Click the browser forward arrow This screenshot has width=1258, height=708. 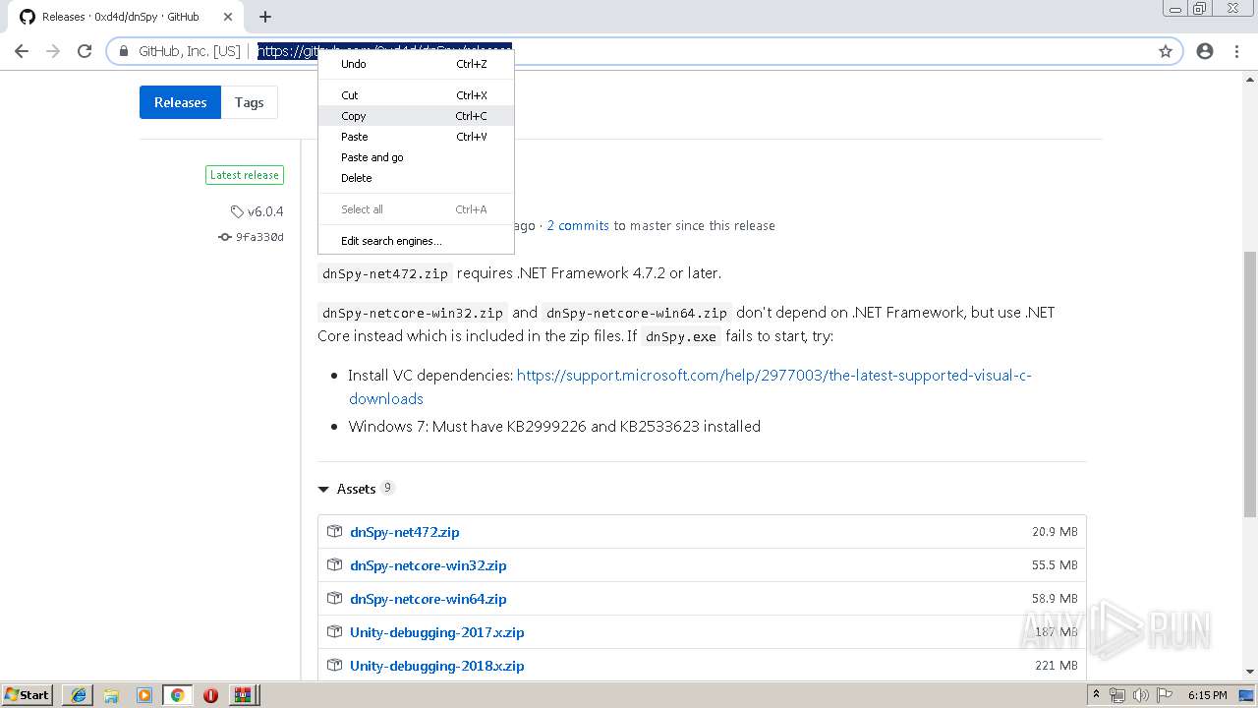click(x=53, y=51)
